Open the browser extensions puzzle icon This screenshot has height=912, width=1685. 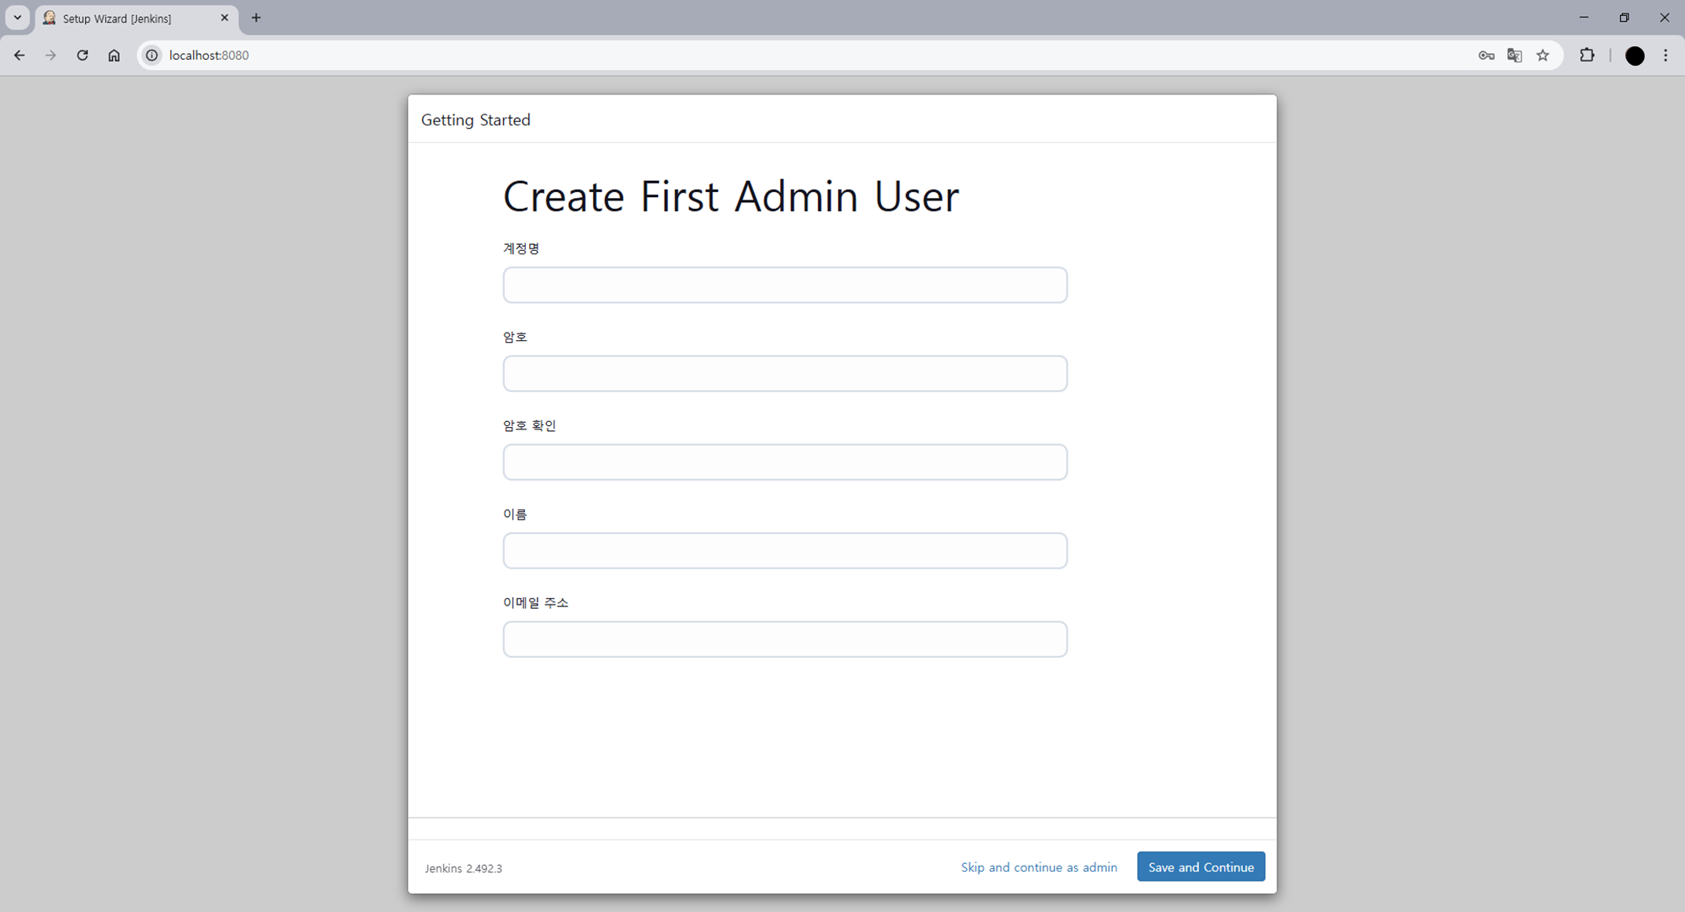tap(1587, 56)
